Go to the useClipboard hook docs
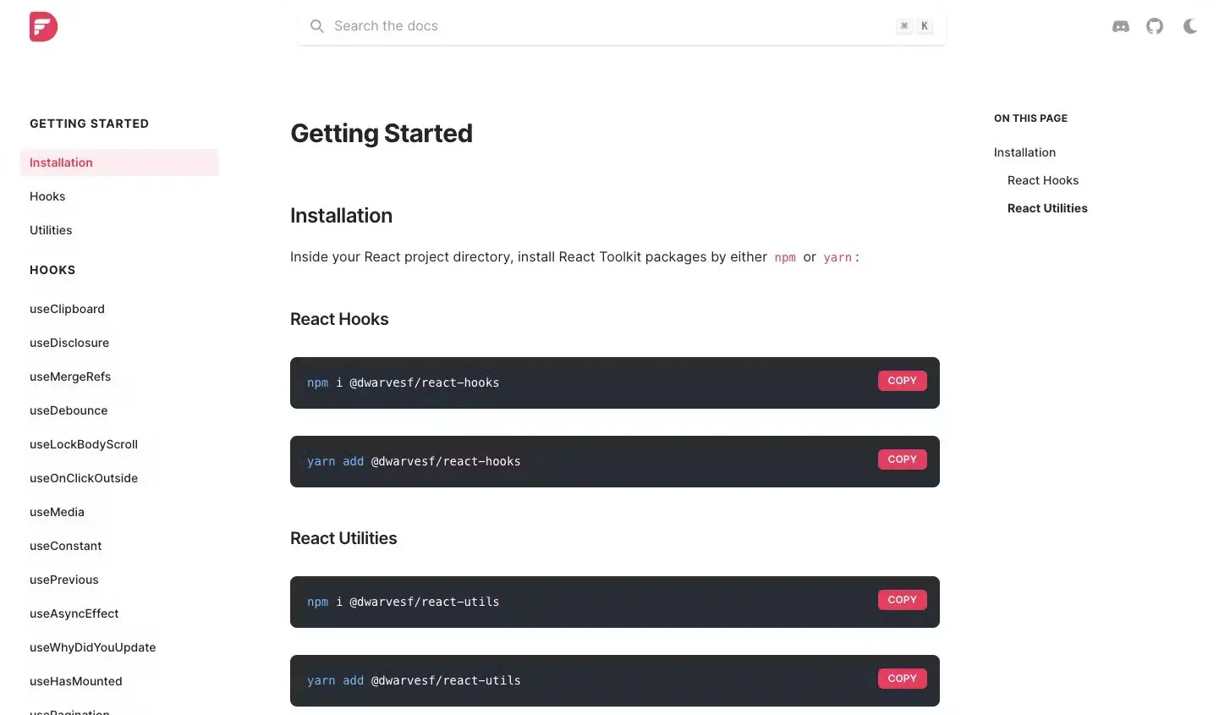The height and width of the screenshot is (715, 1230). (x=67, y=309)
